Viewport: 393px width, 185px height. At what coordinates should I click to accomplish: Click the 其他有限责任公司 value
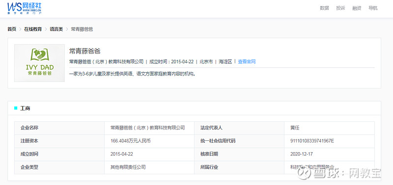point(128,167)
